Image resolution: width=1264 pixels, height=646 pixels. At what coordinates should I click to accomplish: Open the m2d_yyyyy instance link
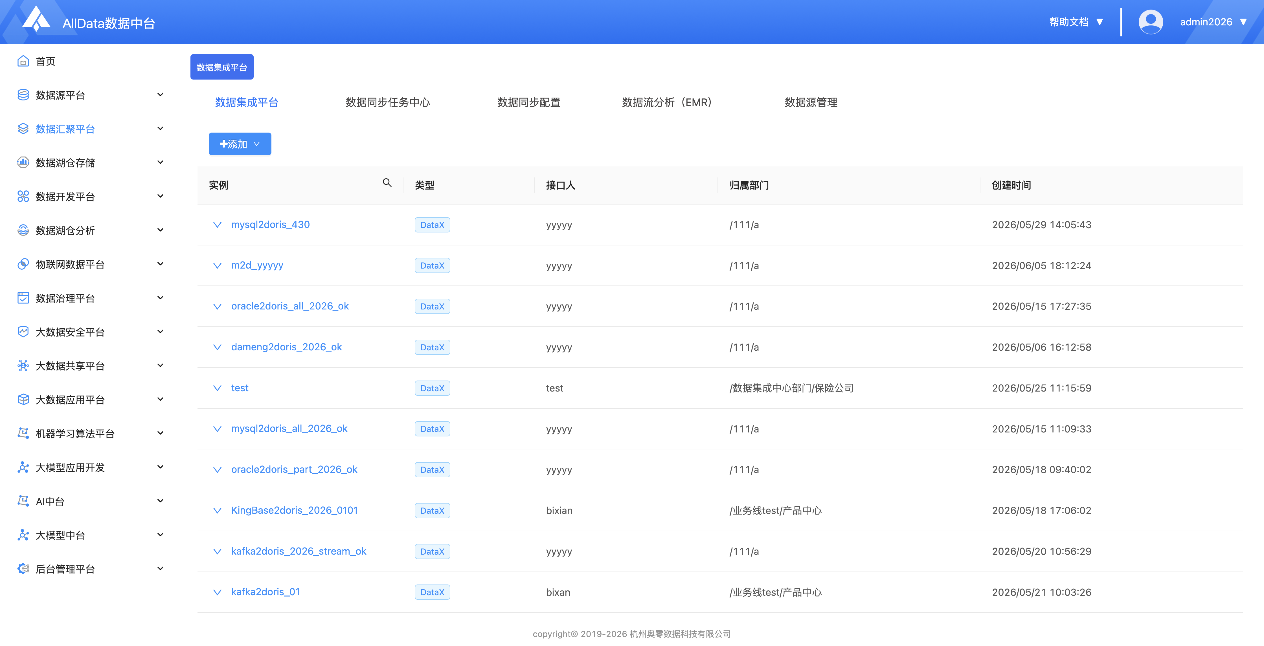coord(257,265)
